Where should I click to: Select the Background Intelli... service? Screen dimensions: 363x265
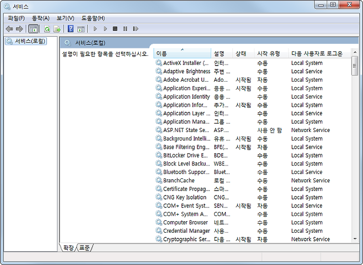pos(253,138)
